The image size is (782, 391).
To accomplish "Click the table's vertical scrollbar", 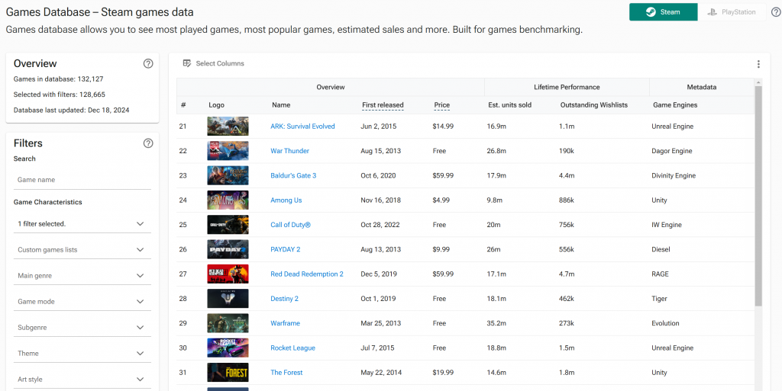I will 758,195.
